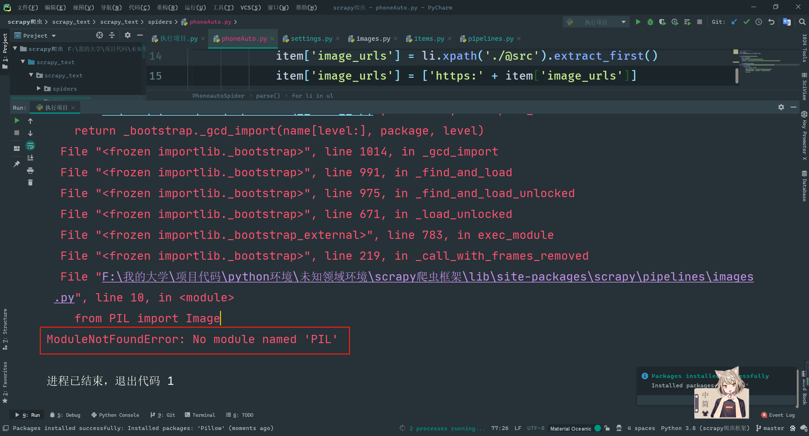Expand the spiders folder in project tree
The height and width of the screenshot is (436, 809).
tap(39, 88)
